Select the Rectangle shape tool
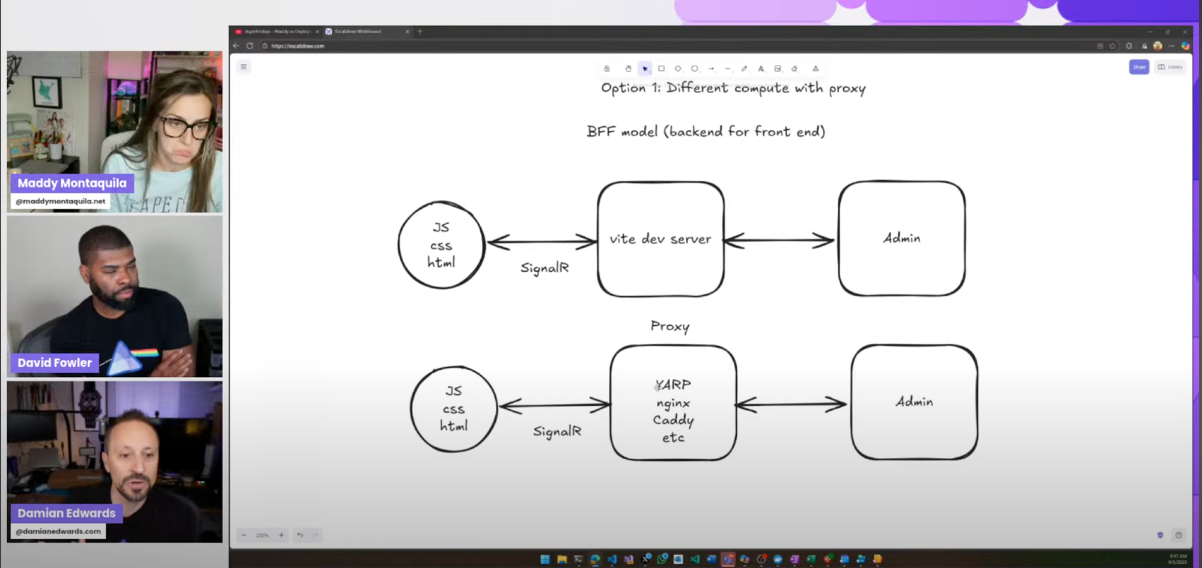The image size is (1202, 568). [x=661, y=69]
